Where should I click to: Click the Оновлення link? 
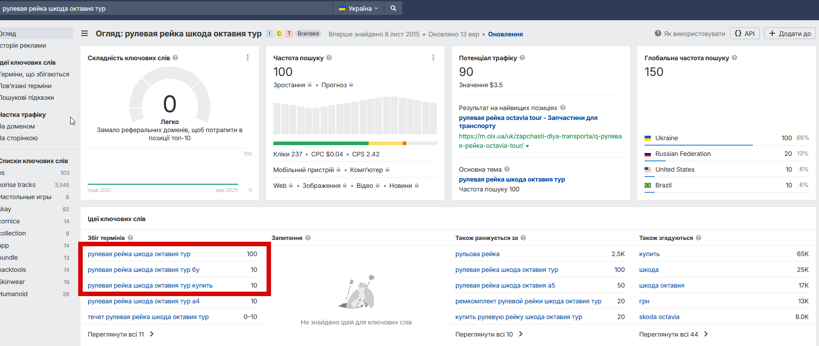[x=505, y=34]
